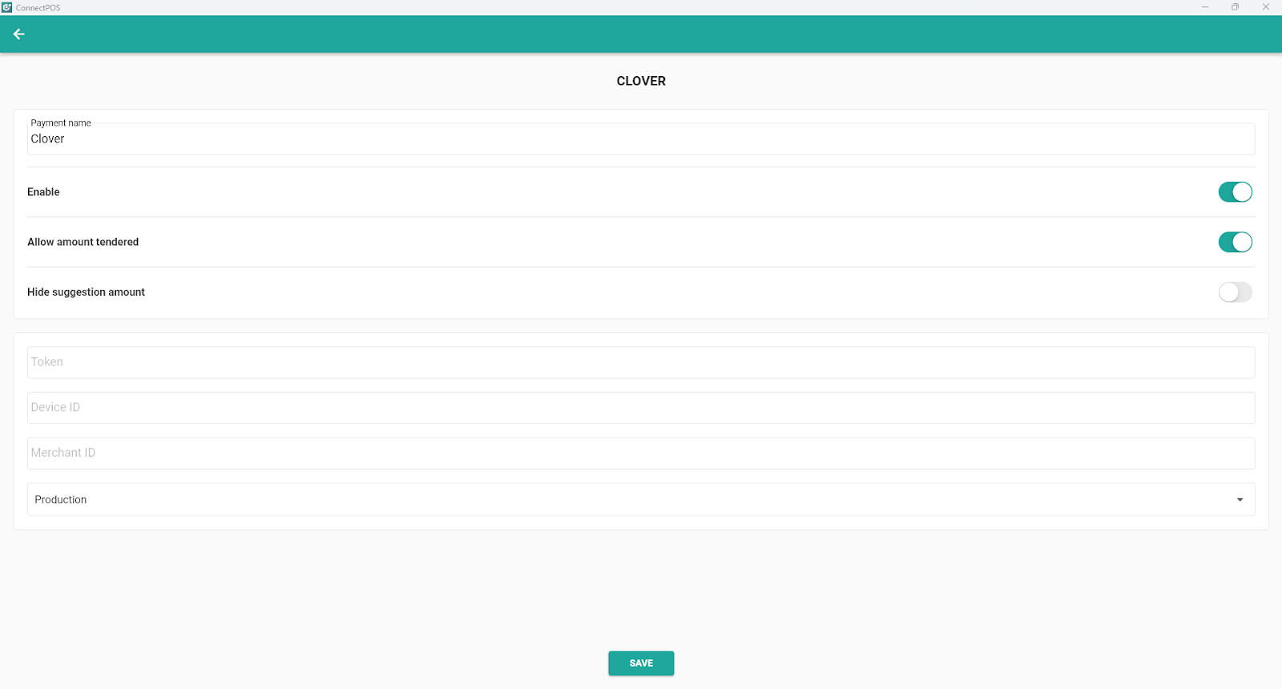Restore down the ConnectPOS window
Image resolution: width=1282 pixels, height=689 pixels.
(x=1236, y=7)
